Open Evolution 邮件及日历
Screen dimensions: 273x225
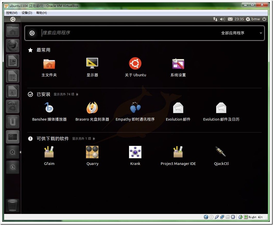[221, 112]
